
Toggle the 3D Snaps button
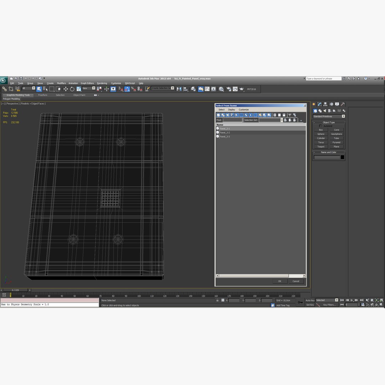click(120, 89)
